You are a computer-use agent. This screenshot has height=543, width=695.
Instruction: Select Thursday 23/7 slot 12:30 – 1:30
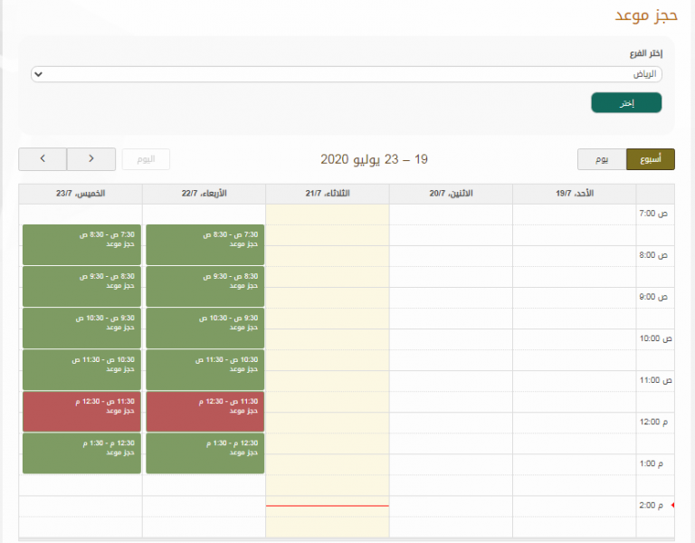81,453
